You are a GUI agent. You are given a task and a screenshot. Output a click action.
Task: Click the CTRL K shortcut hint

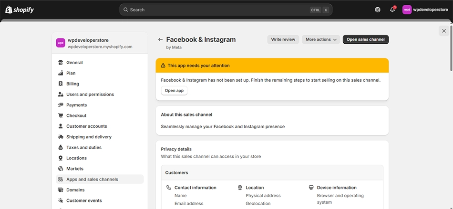319,10
